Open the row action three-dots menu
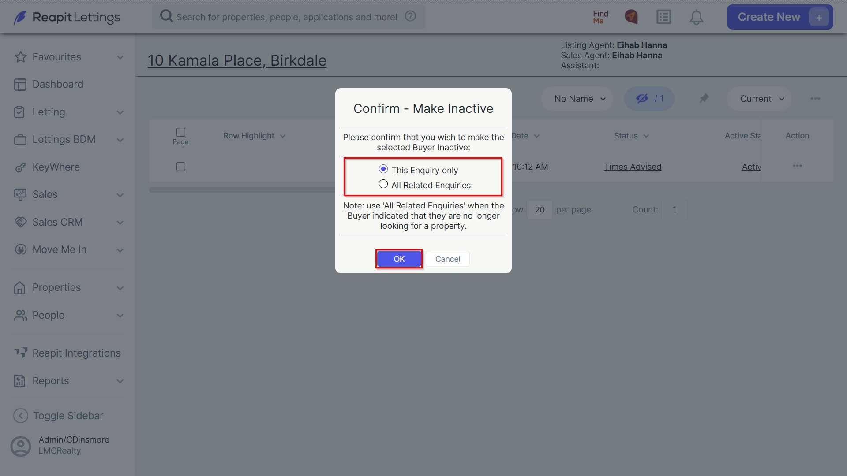The width and height of the screenshot is (847, 476). click(x=797, y=166)
